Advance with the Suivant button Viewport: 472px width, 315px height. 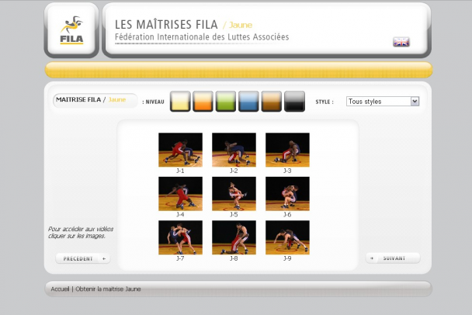coord(393,258)
